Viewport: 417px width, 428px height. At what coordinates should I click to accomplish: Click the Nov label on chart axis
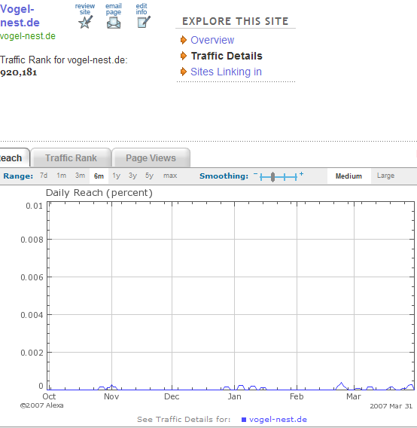[111, 396]
